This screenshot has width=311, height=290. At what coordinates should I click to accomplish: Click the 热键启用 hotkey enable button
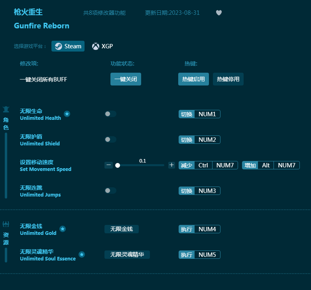click(193, 79)
